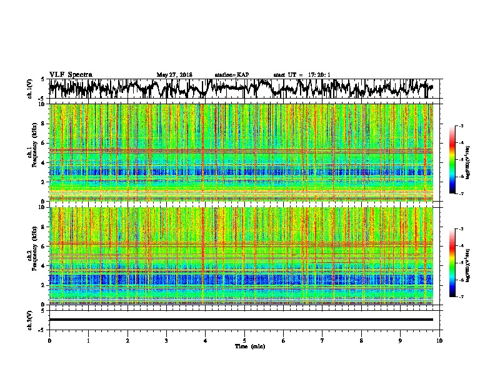
Task: Click the "VLF Spectra" plot title
Action: click(x=71, y=74)
